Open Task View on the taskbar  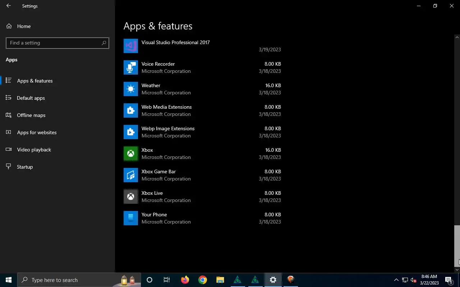click(167, 280)
